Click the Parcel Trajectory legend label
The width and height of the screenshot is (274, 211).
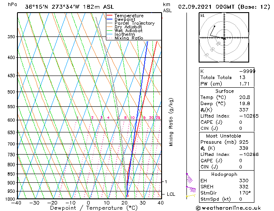[x=135, y=23]
